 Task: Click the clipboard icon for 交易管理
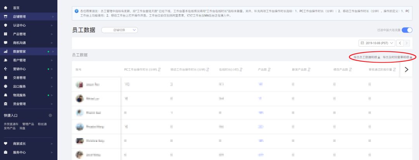pos(5,78)
